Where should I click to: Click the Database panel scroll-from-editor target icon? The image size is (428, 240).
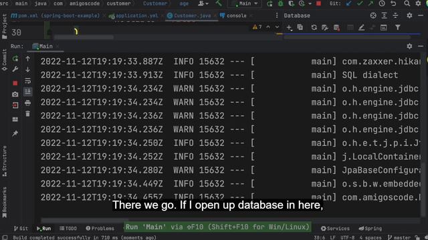373,15
